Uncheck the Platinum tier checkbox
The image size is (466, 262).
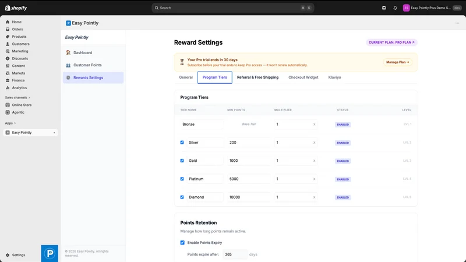182,179
